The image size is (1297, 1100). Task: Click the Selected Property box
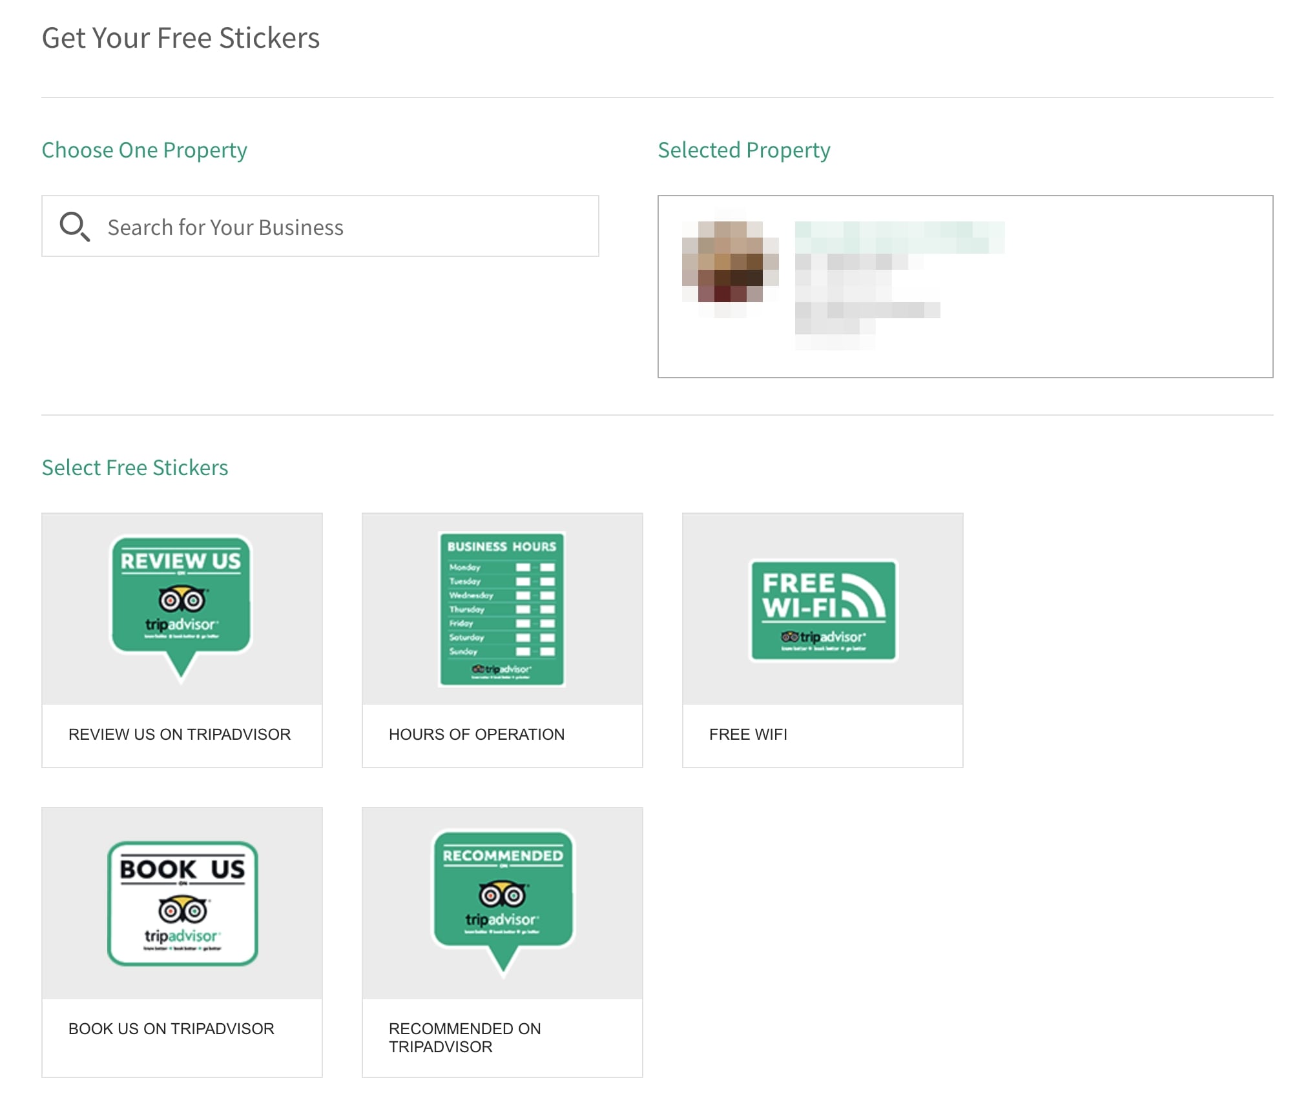click(x=965, y=287)
